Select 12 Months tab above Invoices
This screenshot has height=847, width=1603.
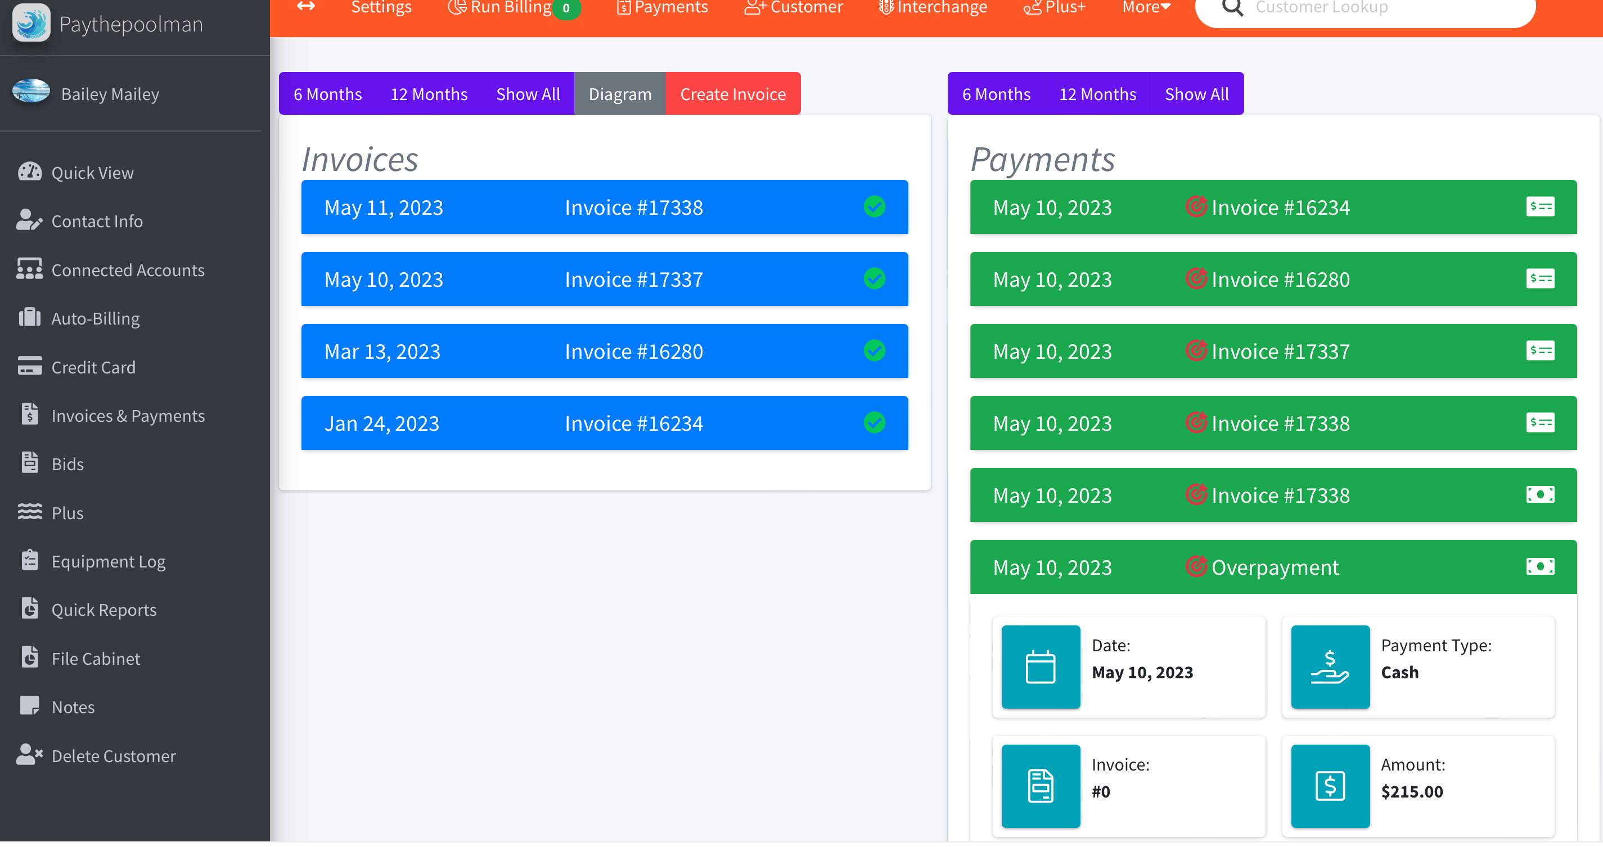click(x=428, y=94)
